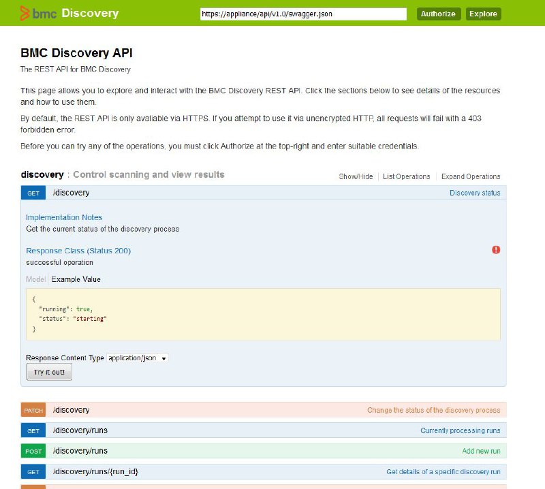Open the Response Content Type dropdown

pyautogui.click(x=138, y=358)
